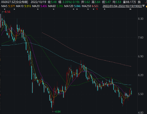Click the double-star event marker above latest candles
Screen dimensions: 147x114
(130, 9)
